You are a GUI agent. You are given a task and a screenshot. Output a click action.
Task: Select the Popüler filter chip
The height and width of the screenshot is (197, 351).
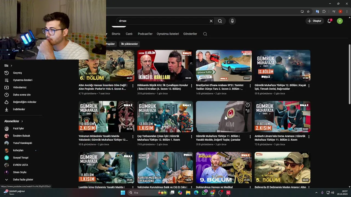[x=110, y=44]
